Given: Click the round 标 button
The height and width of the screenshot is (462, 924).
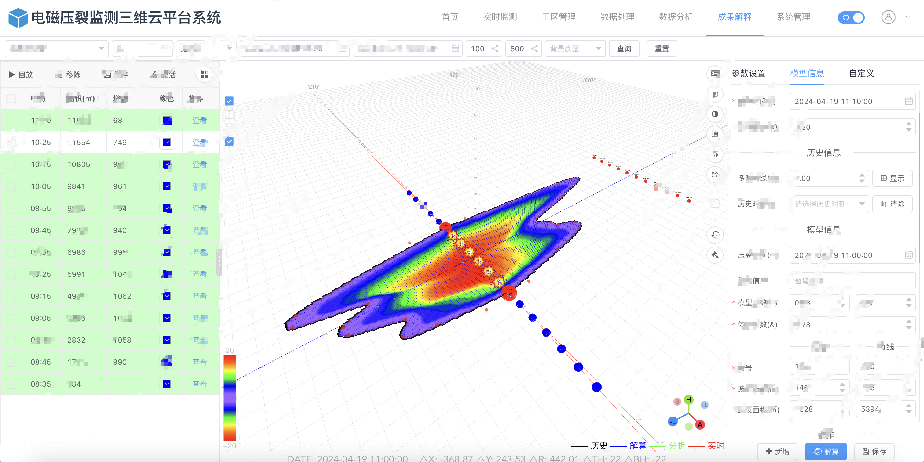Looking at the screenshot, I should tap(715, 154).
